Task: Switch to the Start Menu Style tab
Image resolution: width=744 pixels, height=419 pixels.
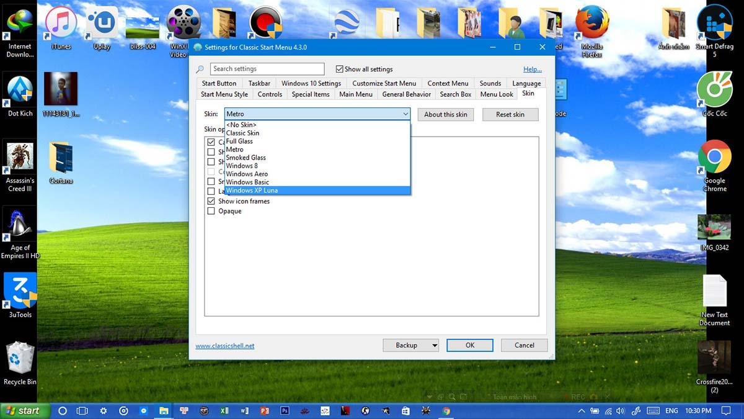Action: tap(224, 94)
